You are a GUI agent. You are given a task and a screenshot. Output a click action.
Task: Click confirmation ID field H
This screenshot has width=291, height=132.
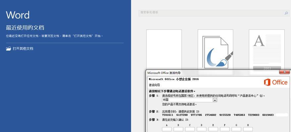pyautogui.click(x=248, y=129)
